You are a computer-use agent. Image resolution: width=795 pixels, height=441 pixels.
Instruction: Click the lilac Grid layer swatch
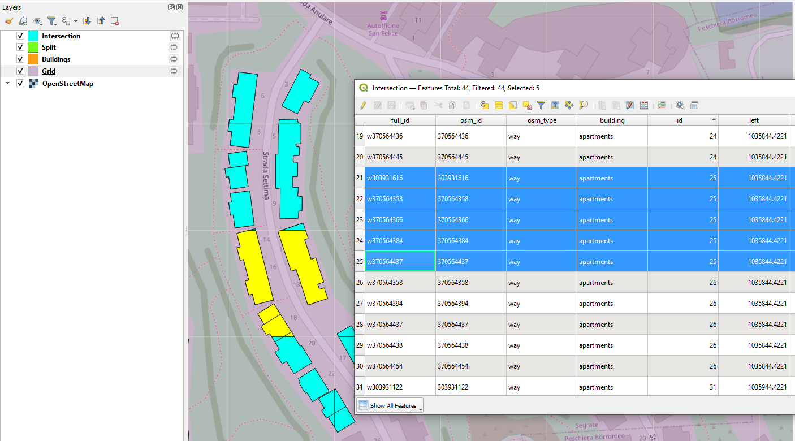(33, 71)
